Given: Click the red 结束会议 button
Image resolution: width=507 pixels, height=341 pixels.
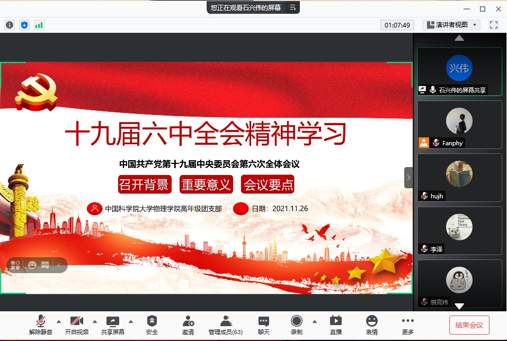Looking at the screenshot, I should coord(469,325).
